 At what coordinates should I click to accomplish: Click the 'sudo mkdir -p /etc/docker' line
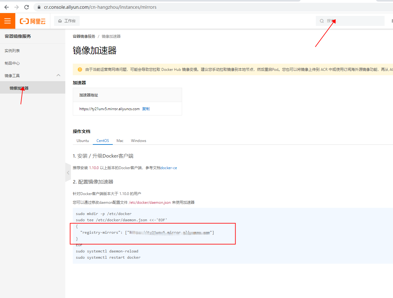104,214
